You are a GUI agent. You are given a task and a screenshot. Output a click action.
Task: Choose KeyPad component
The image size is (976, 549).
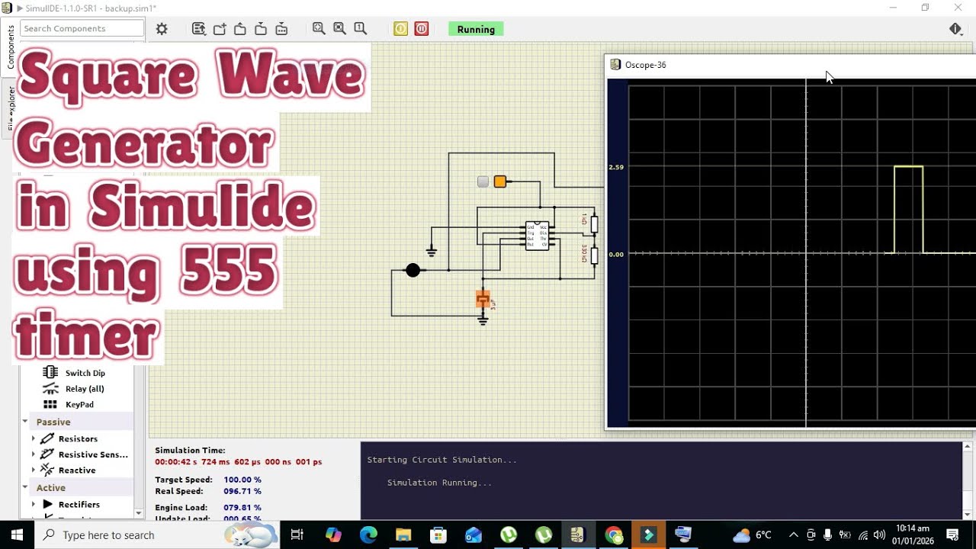click(x=79, y=405)
